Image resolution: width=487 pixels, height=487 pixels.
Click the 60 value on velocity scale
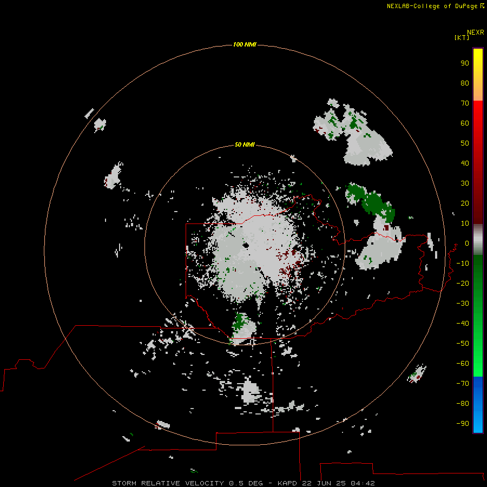click(x=465, y=123)
